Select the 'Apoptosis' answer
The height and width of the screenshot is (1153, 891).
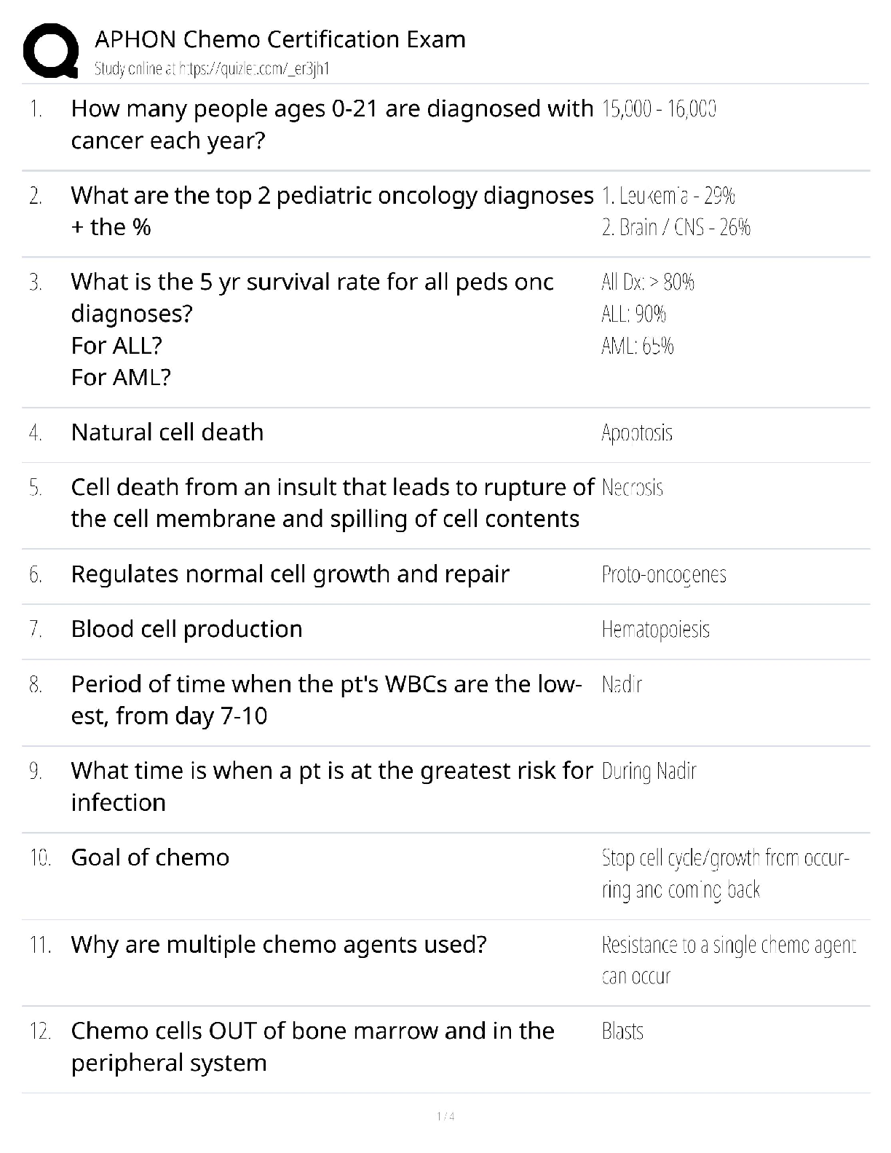[x=636, y=433]
